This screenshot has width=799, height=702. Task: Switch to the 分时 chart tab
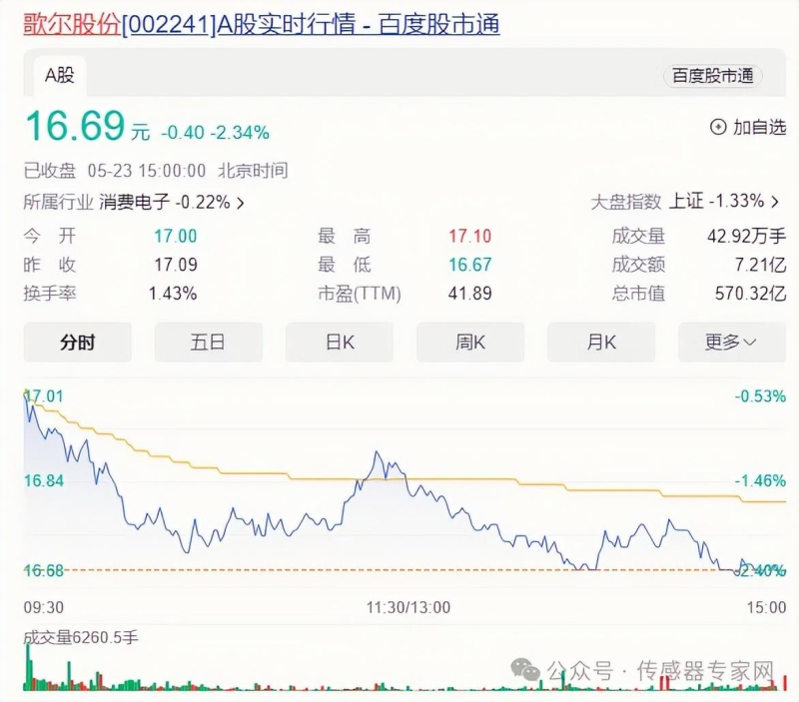(78, 342)
